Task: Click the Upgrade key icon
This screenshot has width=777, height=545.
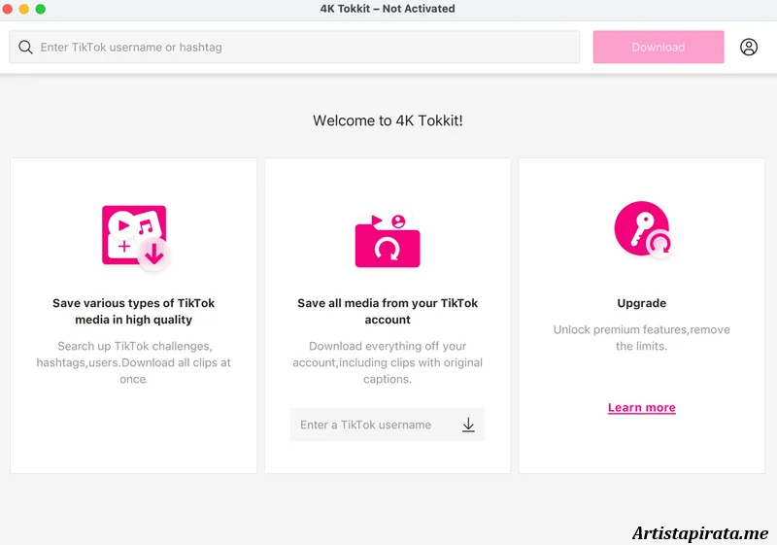Action: [643, 229]
